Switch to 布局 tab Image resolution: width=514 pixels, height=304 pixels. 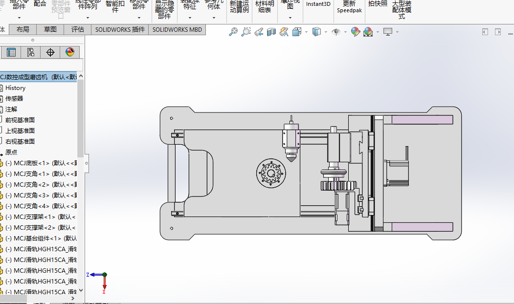pyautogui.click(x=22, y=29)
